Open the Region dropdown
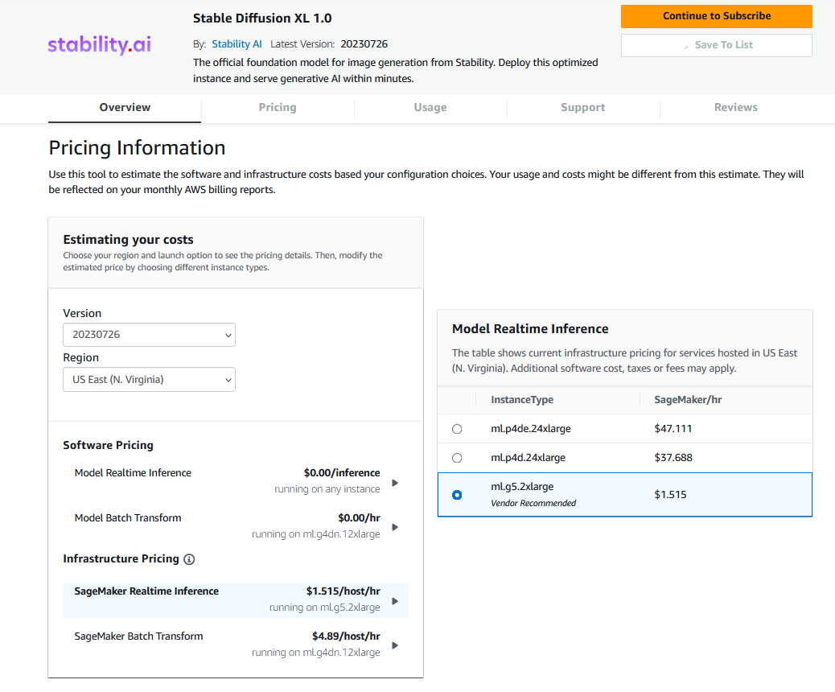 point(149,379)
